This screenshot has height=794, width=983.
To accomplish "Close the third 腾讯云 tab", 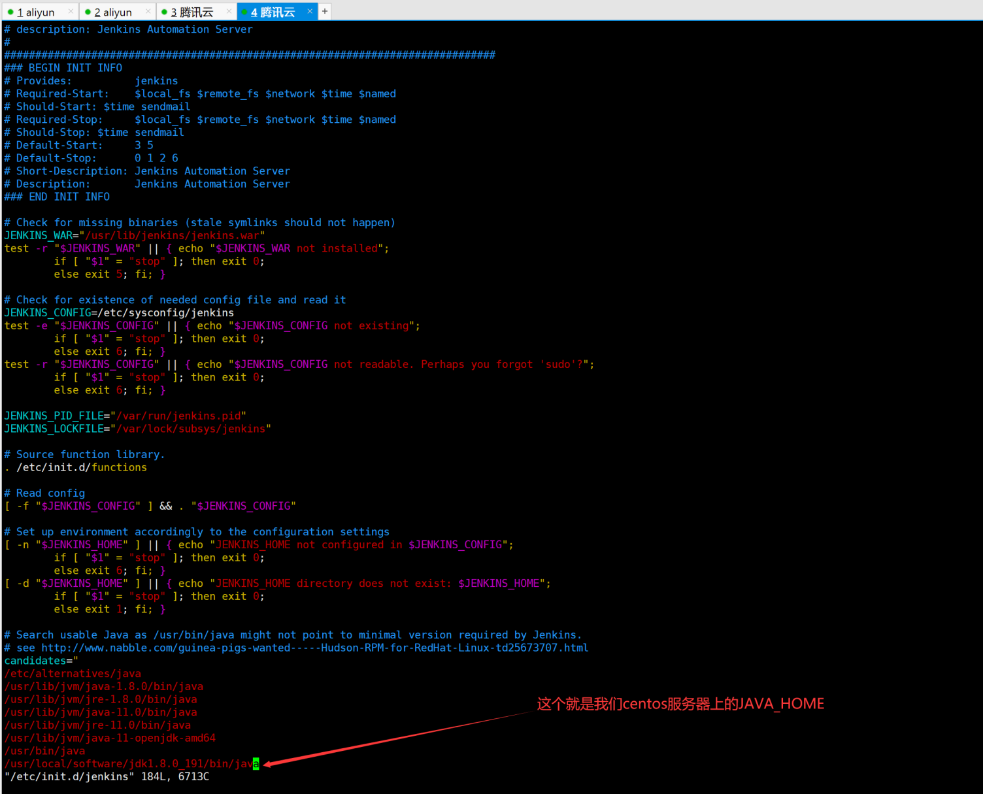I will pyautogui.click(x=229, y=12).
